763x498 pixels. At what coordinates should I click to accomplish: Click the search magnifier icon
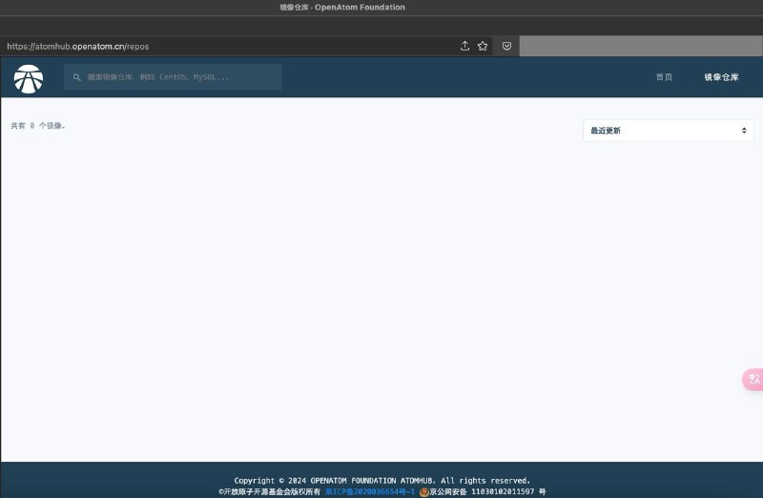(x=76, y=77)
